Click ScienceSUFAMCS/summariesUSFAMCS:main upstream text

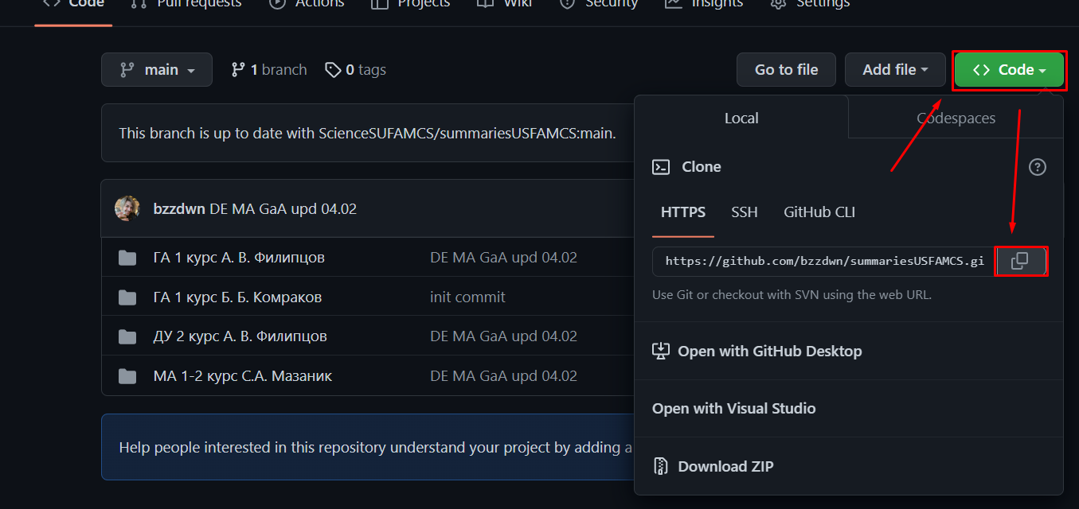(x=467, y=134)
